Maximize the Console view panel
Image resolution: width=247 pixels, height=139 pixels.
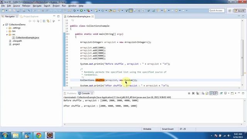pyautogui.click(x=243, y=93)
